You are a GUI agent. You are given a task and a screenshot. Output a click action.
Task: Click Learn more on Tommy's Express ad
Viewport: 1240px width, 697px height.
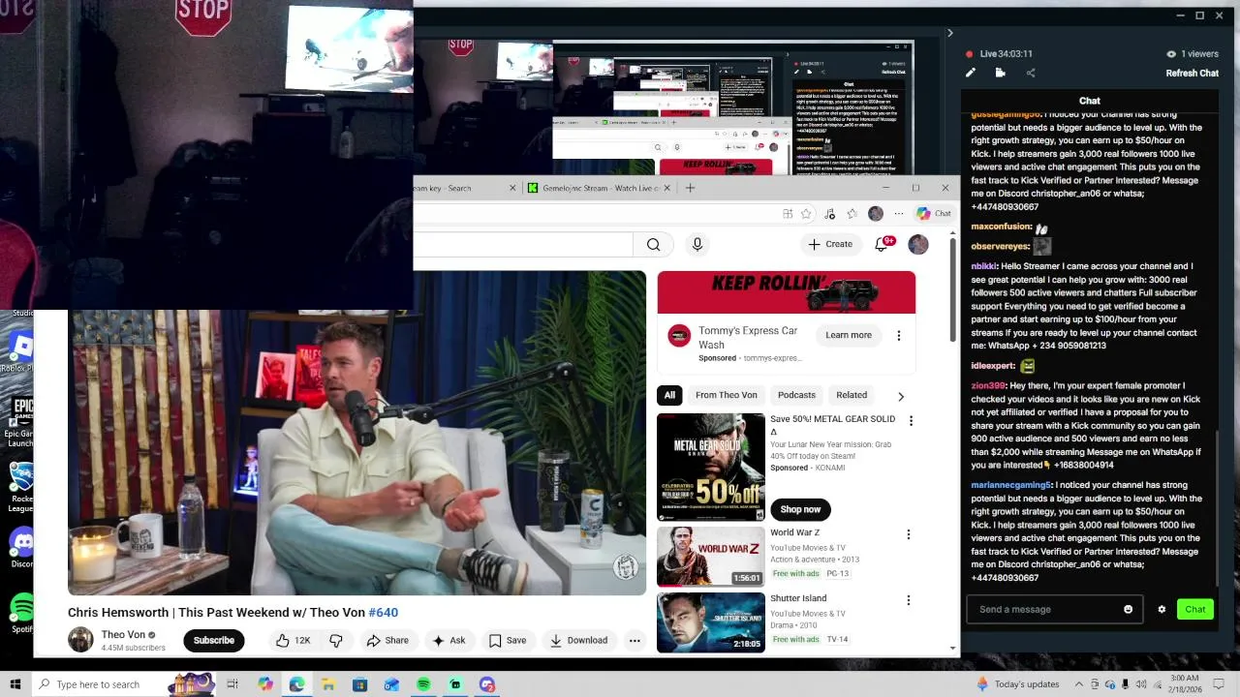click(849, 335)
